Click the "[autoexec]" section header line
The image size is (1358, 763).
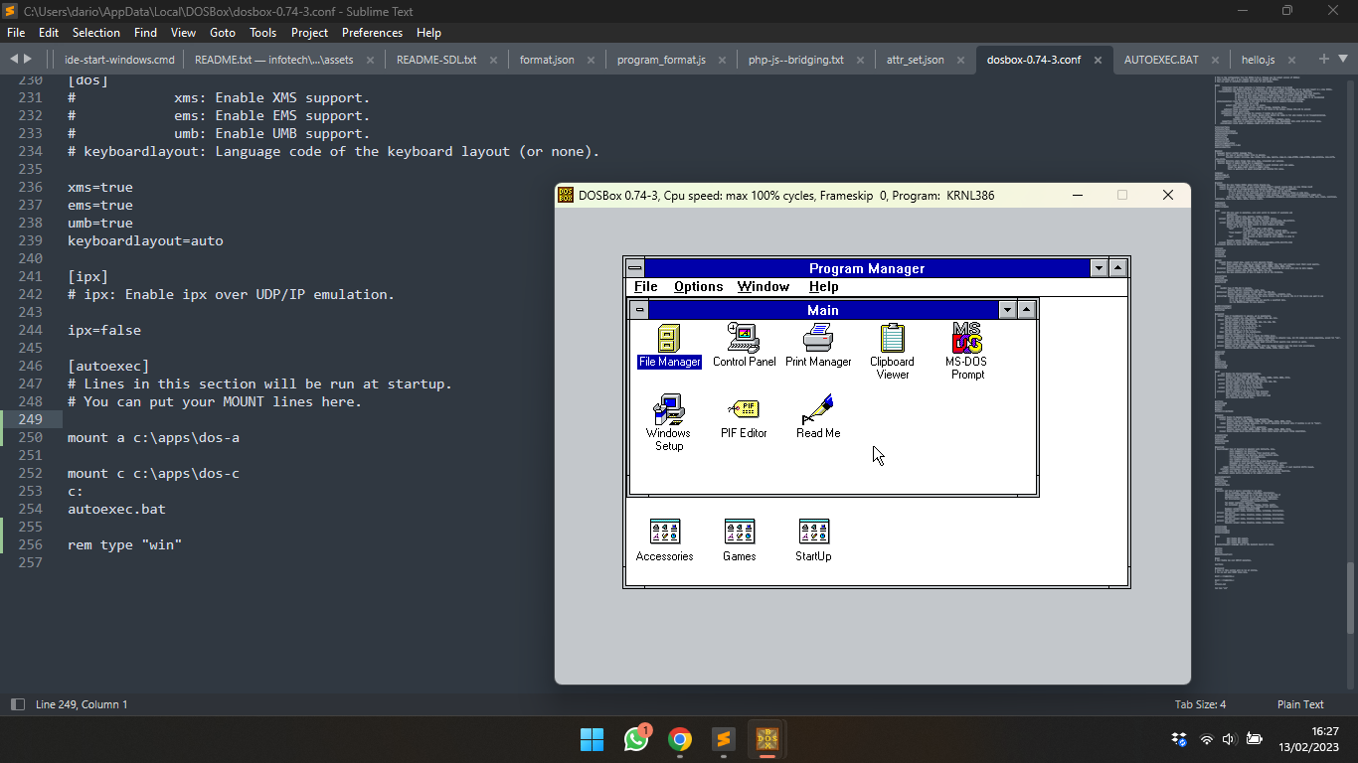(x=108, y=366)
